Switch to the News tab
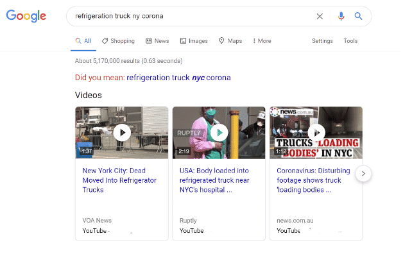403x254 pixels. [157, 41]
